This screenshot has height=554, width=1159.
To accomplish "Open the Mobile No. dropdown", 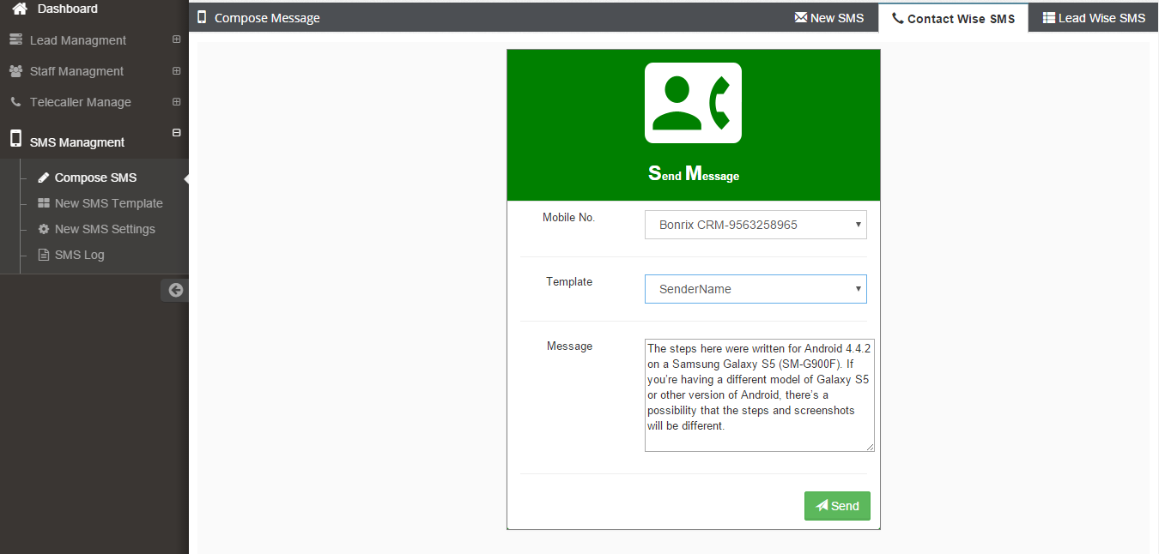I will coord(755,225).
